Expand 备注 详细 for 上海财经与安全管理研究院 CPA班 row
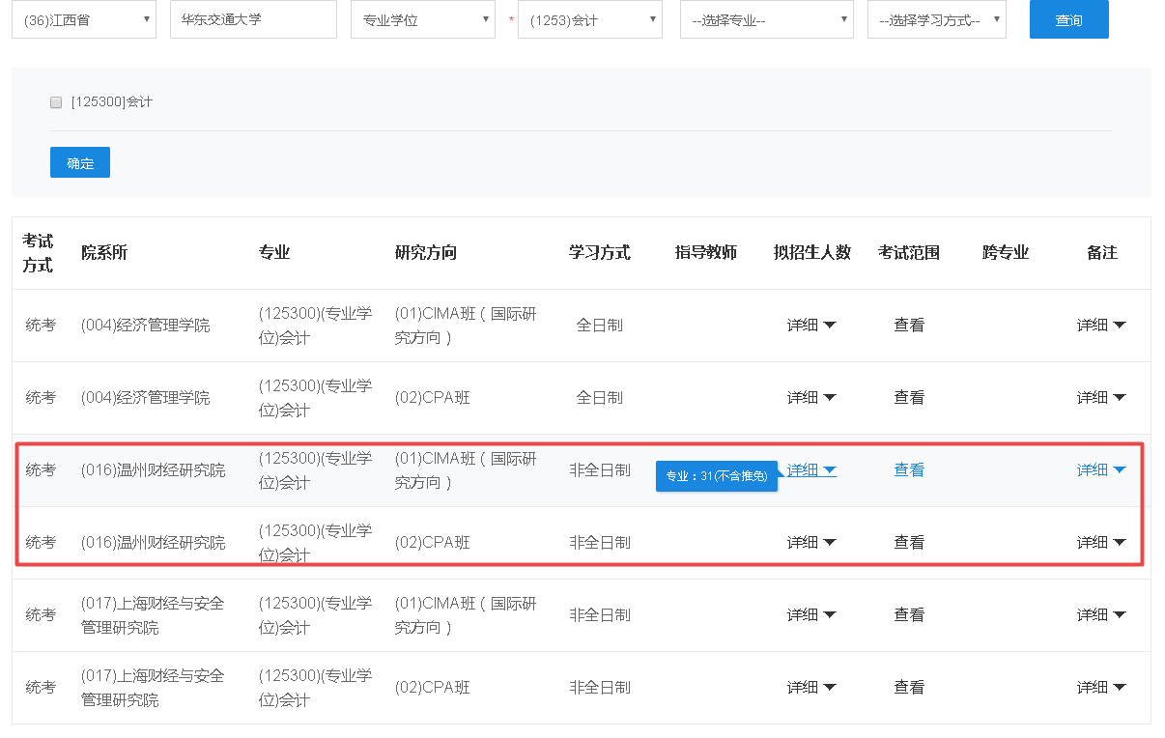The width and height of the screenshot is (1165, 738). click(1101, 688)
